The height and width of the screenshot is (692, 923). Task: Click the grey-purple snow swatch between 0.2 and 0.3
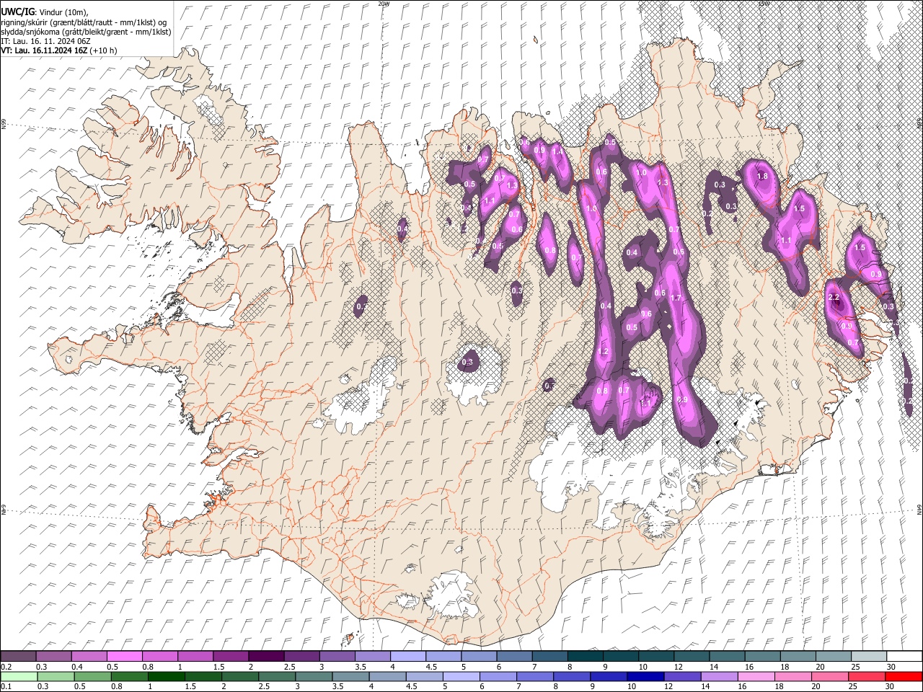[x=18, y=656]
